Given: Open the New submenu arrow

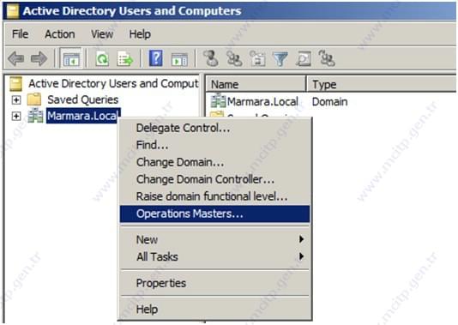Looking at the screenshot, I should 301,239.
